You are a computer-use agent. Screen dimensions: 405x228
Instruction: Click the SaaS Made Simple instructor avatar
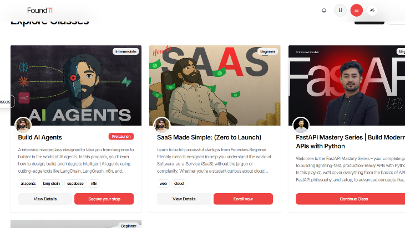pyautogui.click(x=162, y=125)
